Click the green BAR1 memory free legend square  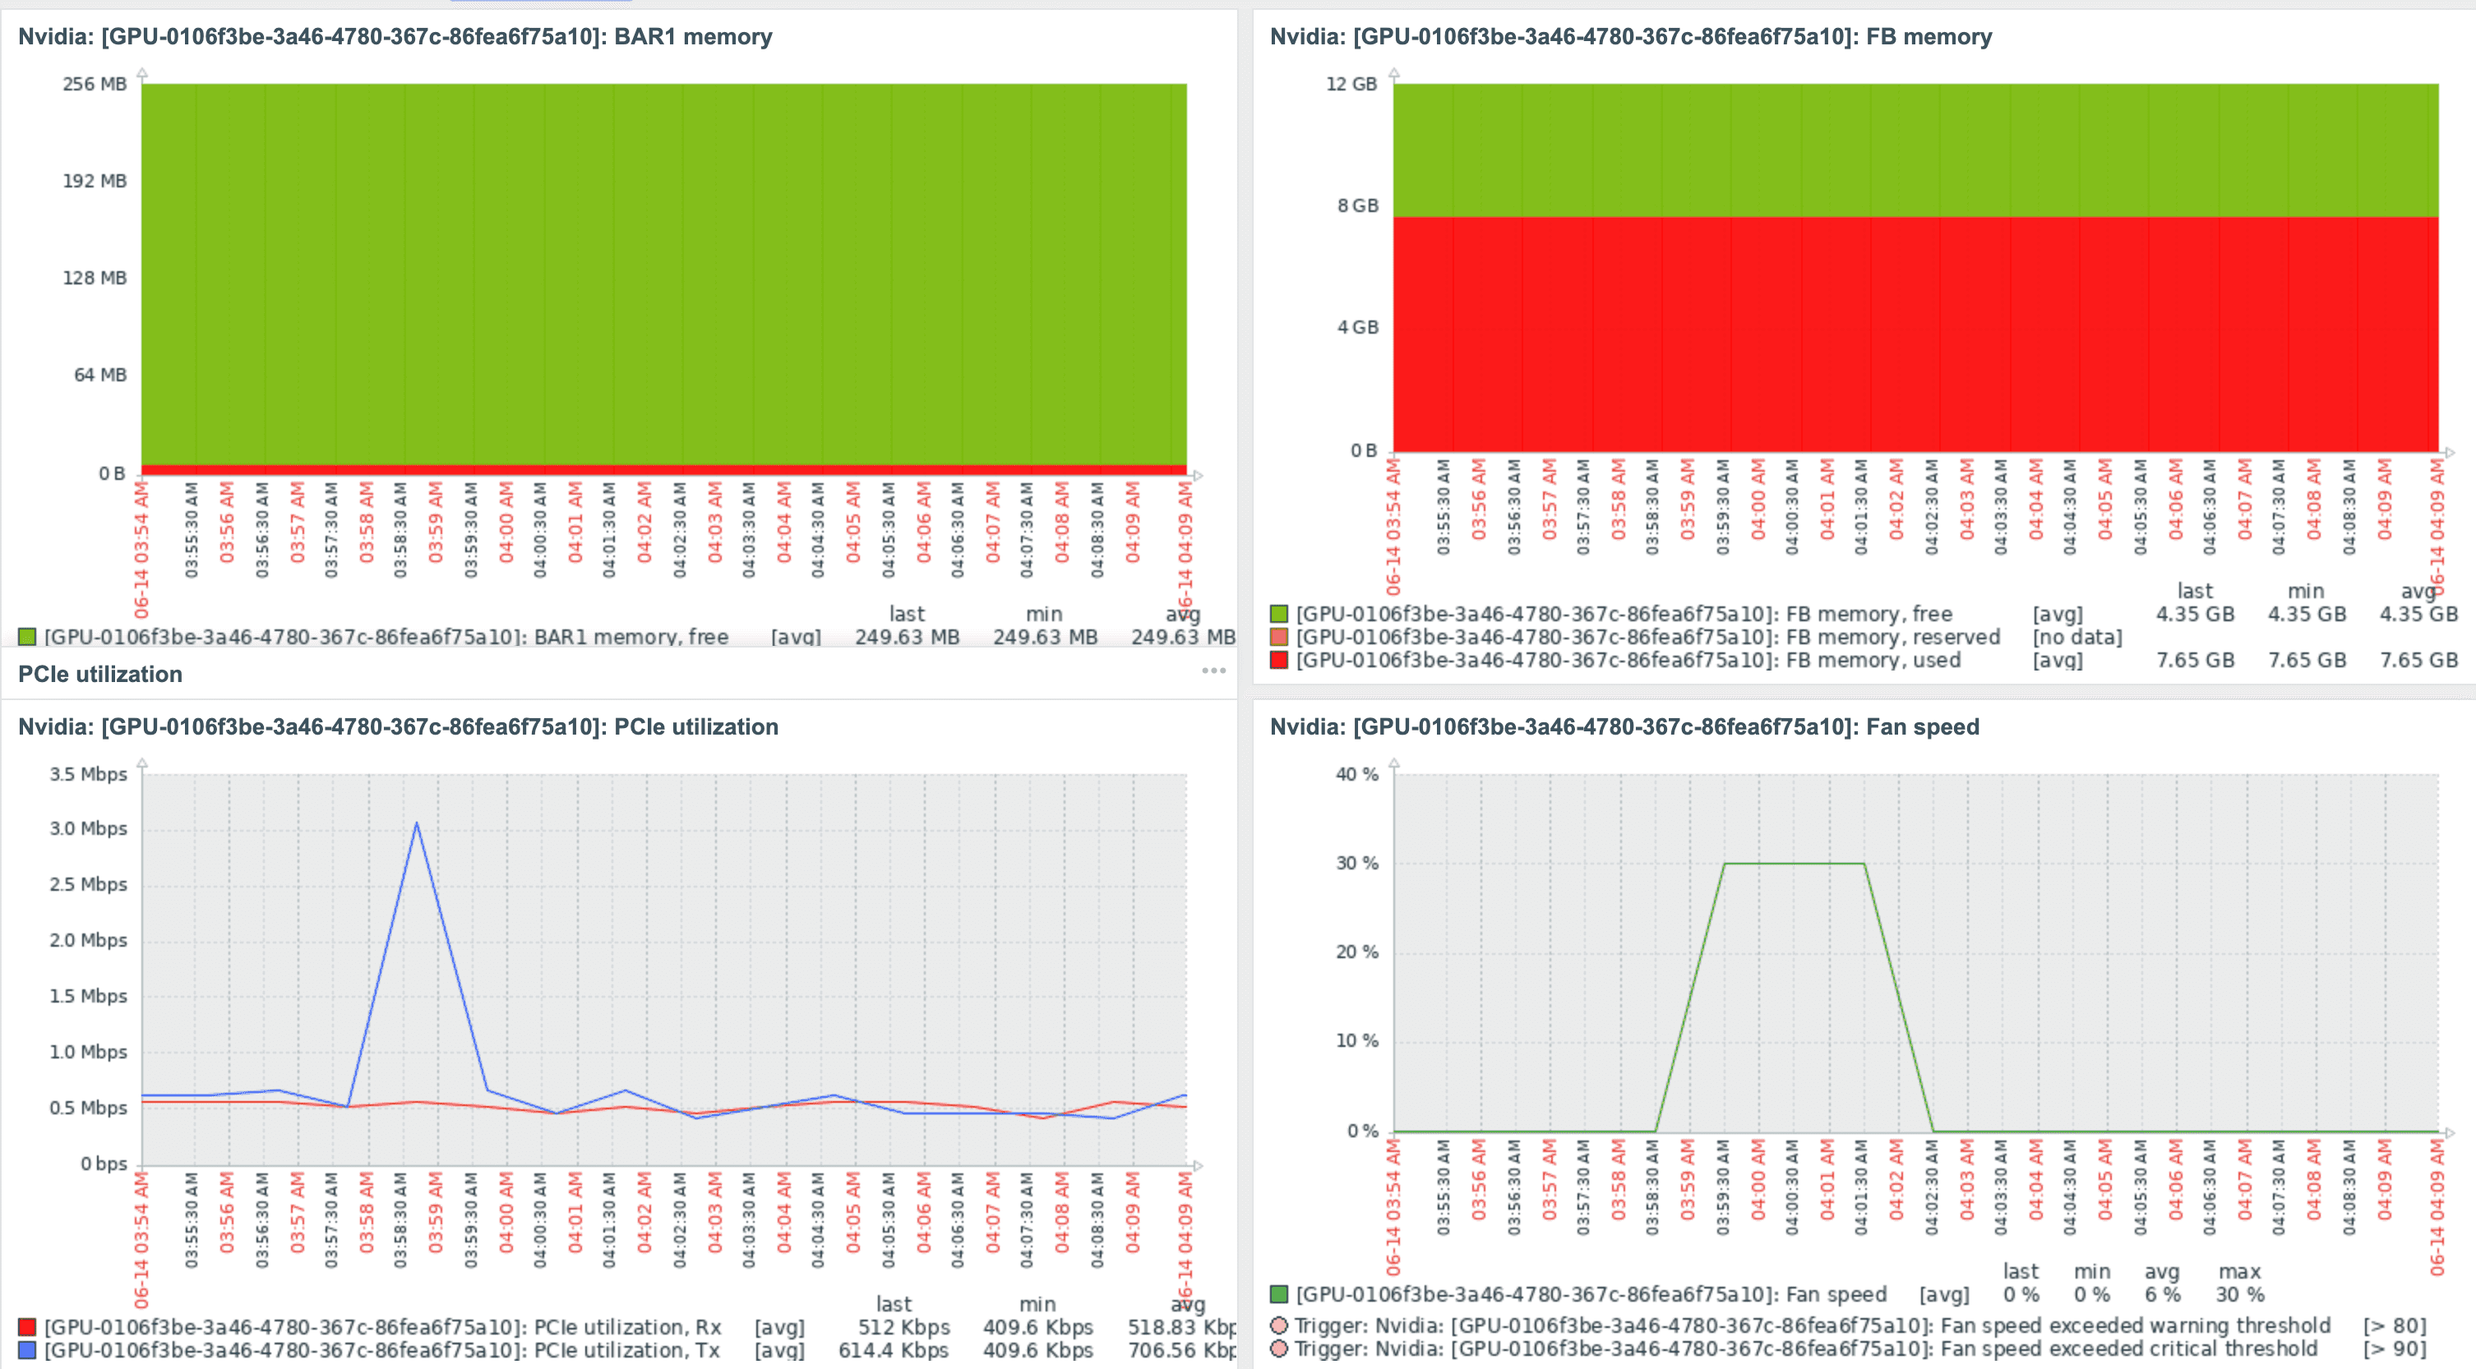(x=27, y=637)
